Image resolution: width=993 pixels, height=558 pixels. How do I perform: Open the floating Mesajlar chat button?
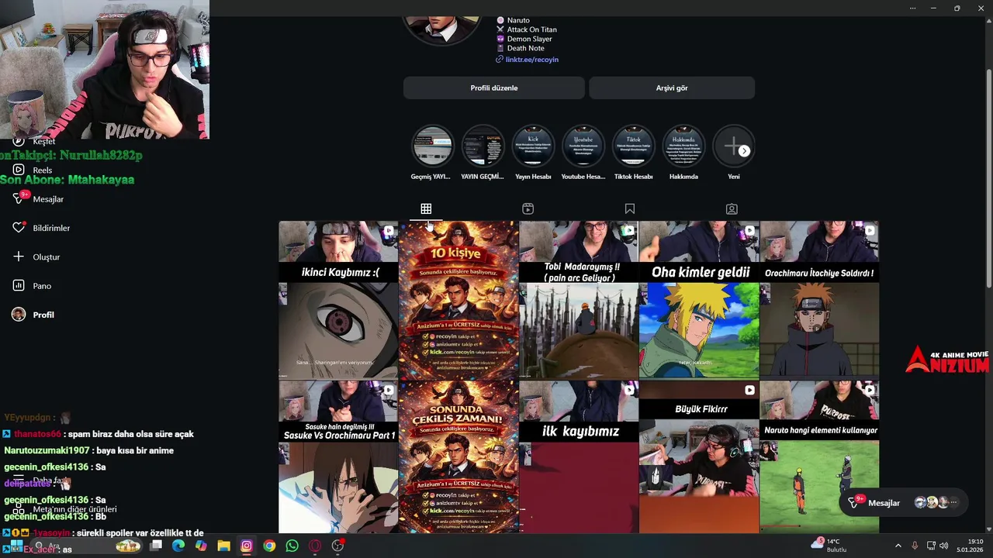coord(903,503)
